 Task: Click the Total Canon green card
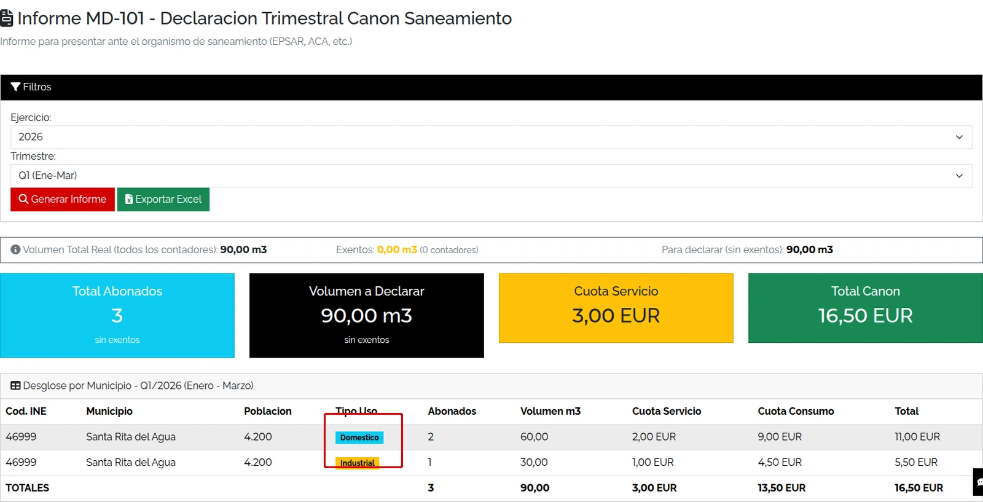[866, 308]
